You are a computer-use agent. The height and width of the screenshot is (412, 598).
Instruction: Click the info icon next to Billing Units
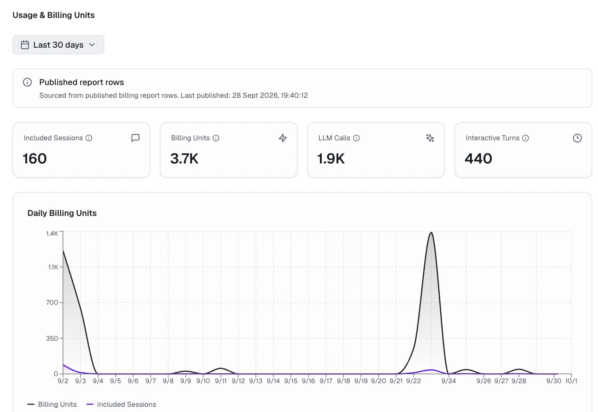point(216,138)
